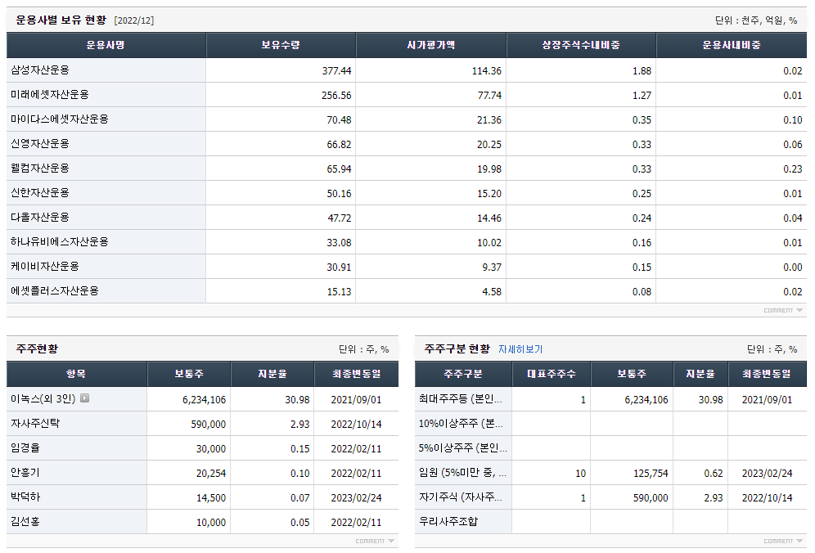Expand COMMENT under 주주현황 table

tap(375, 541)
